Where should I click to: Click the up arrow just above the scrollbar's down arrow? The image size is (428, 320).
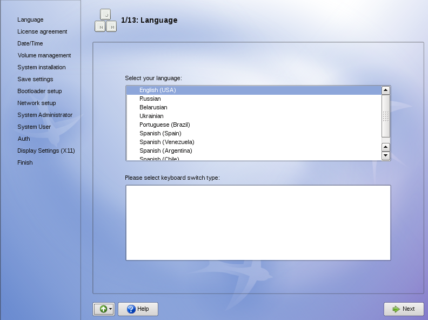pos(386,147)
